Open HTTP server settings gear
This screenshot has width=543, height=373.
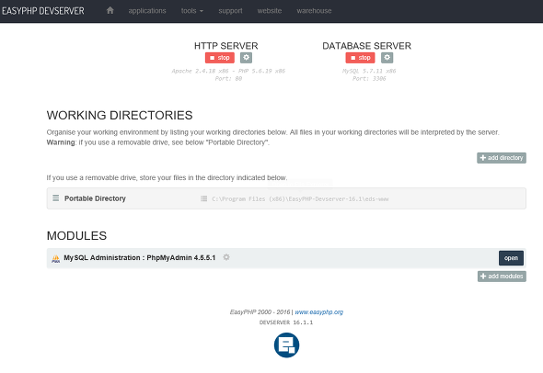click(x=246, y=57)
